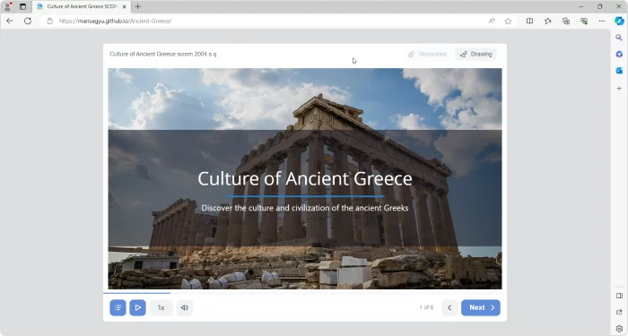
Task: Reload the Ancient Greece page
Action: tap(28, 21)
